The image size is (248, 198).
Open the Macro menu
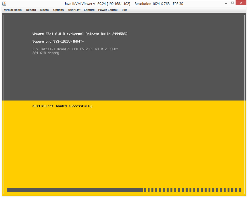coord(44,10)
